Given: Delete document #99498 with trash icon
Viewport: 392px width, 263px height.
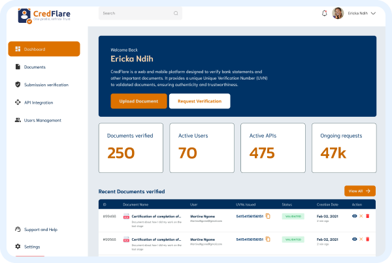Looking at the screenshot, I should tap(367, 215).
